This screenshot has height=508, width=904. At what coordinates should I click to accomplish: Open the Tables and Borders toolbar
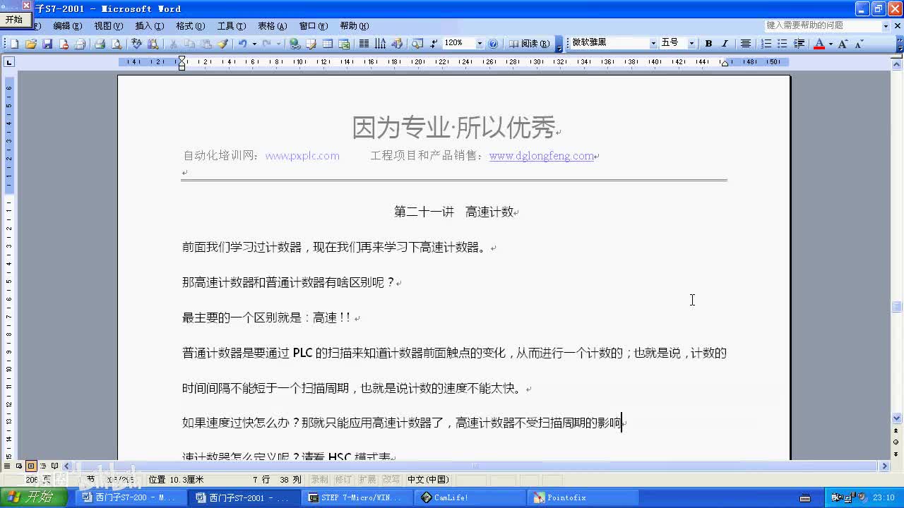pos(311,44)
